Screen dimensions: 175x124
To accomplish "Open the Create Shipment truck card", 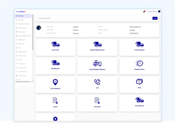I will (x=139, y=47).
